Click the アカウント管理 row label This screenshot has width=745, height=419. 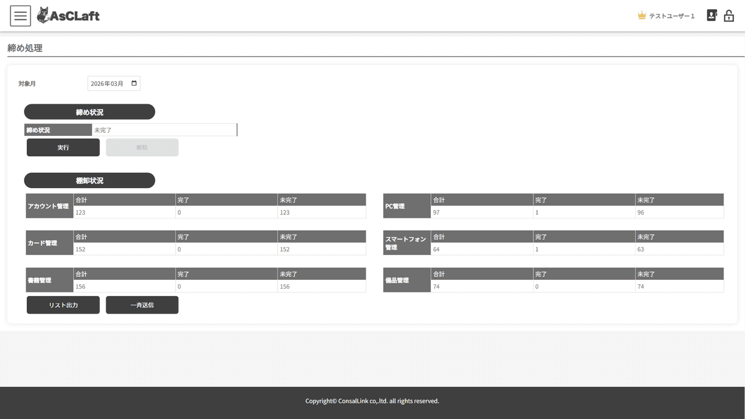pyautogui.click(x=48, y=206)
